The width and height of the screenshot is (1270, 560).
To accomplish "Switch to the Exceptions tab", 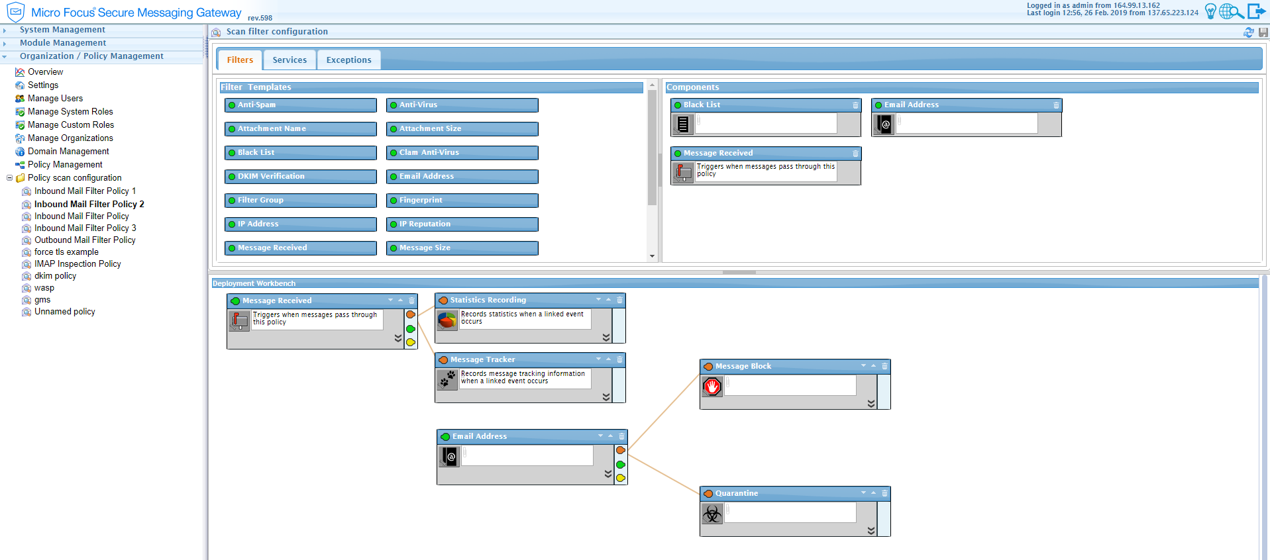I will [x=348, y=60].
